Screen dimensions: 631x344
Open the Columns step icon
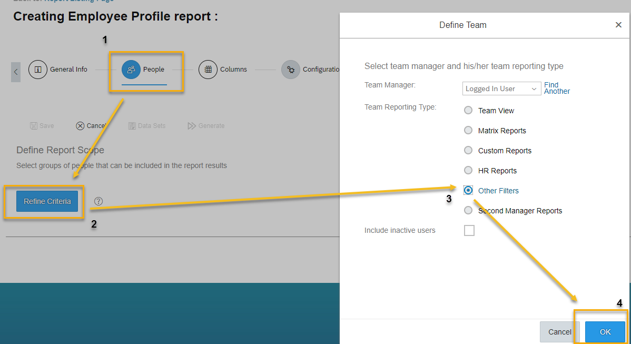[208, 70]
